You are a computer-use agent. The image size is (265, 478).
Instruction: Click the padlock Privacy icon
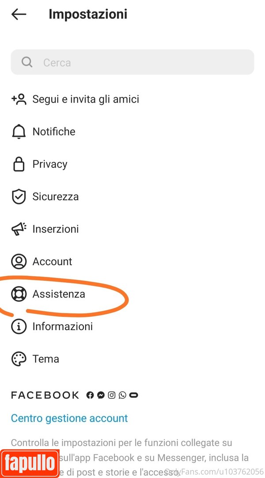coord(19,164)
